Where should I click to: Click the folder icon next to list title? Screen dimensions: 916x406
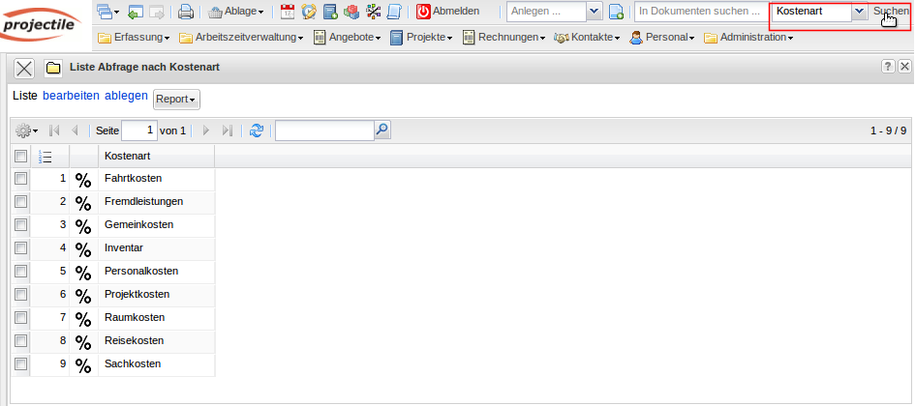click(x=53, y=69)
